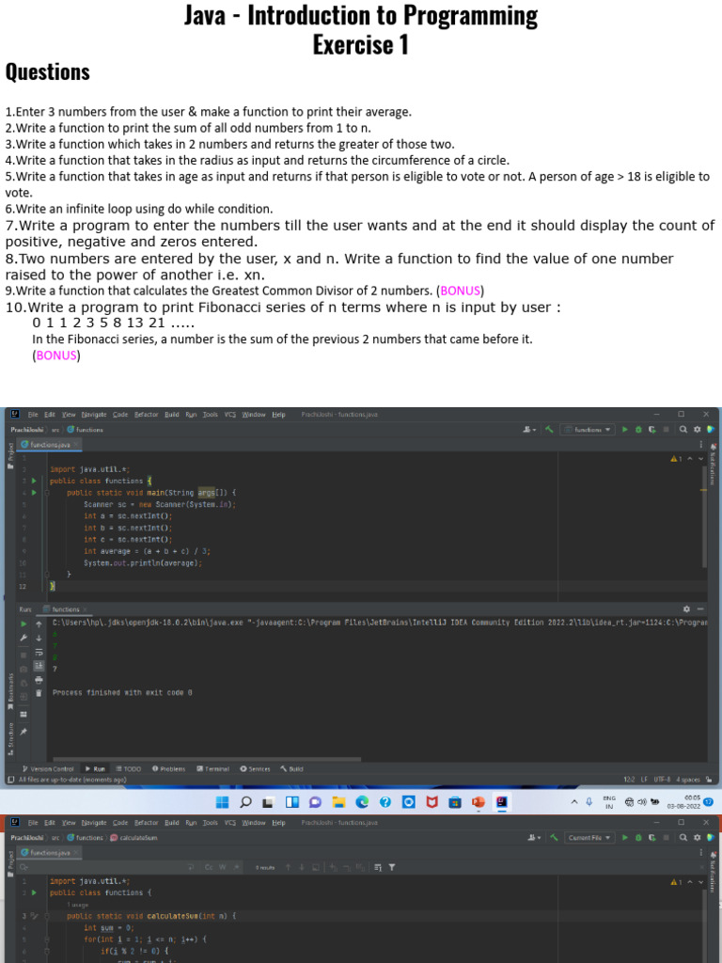Open Microsoft Edge from taskbar
The width and height of the screenshot is (722, 963).
(362, 801)
